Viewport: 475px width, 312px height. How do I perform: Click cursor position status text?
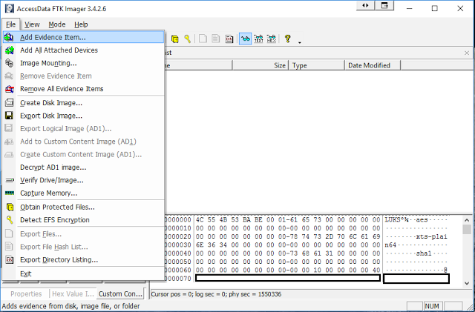(x=216, y=294)
